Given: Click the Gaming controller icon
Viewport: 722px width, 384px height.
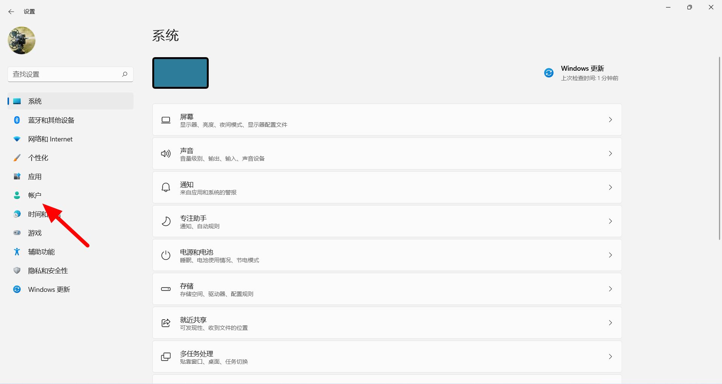Looking at the screenshot, I should click(17, 233).
